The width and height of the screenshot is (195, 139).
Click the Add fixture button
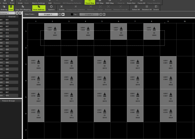[50, 2]
